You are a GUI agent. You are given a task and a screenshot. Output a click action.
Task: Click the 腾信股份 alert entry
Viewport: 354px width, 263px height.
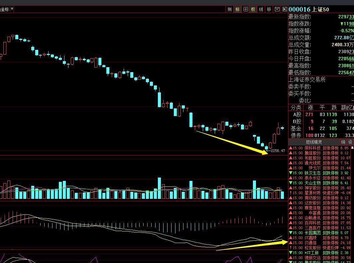[319, 153]
